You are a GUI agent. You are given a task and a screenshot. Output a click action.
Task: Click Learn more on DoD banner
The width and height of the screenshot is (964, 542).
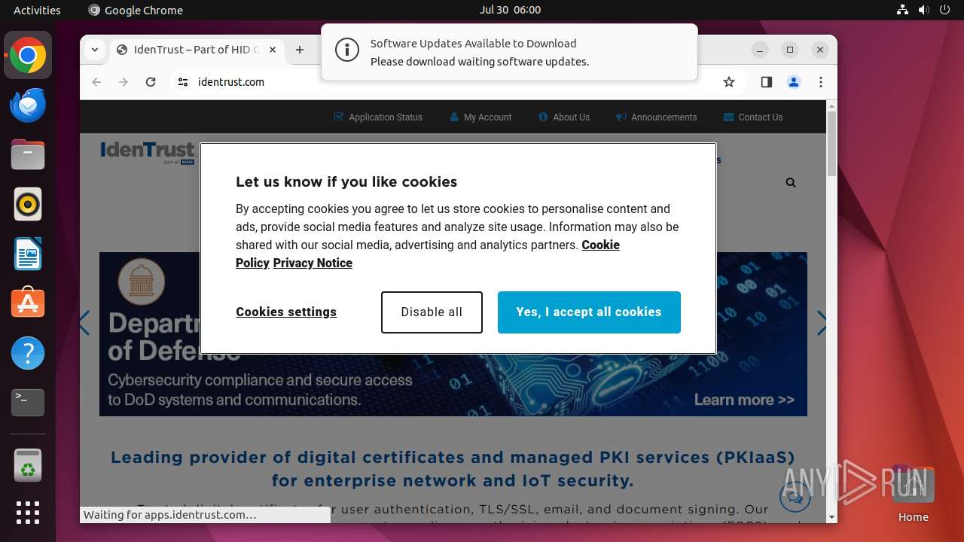click(744, 400)
